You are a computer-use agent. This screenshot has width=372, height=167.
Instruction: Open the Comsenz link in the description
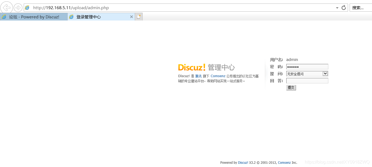tap(218, 76)
